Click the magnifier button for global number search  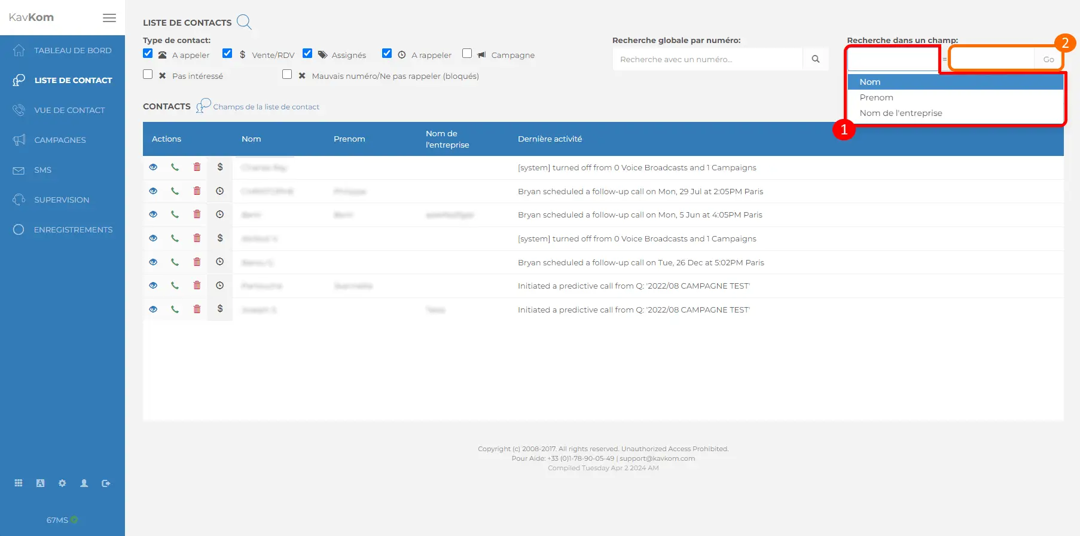click(815, 59)
